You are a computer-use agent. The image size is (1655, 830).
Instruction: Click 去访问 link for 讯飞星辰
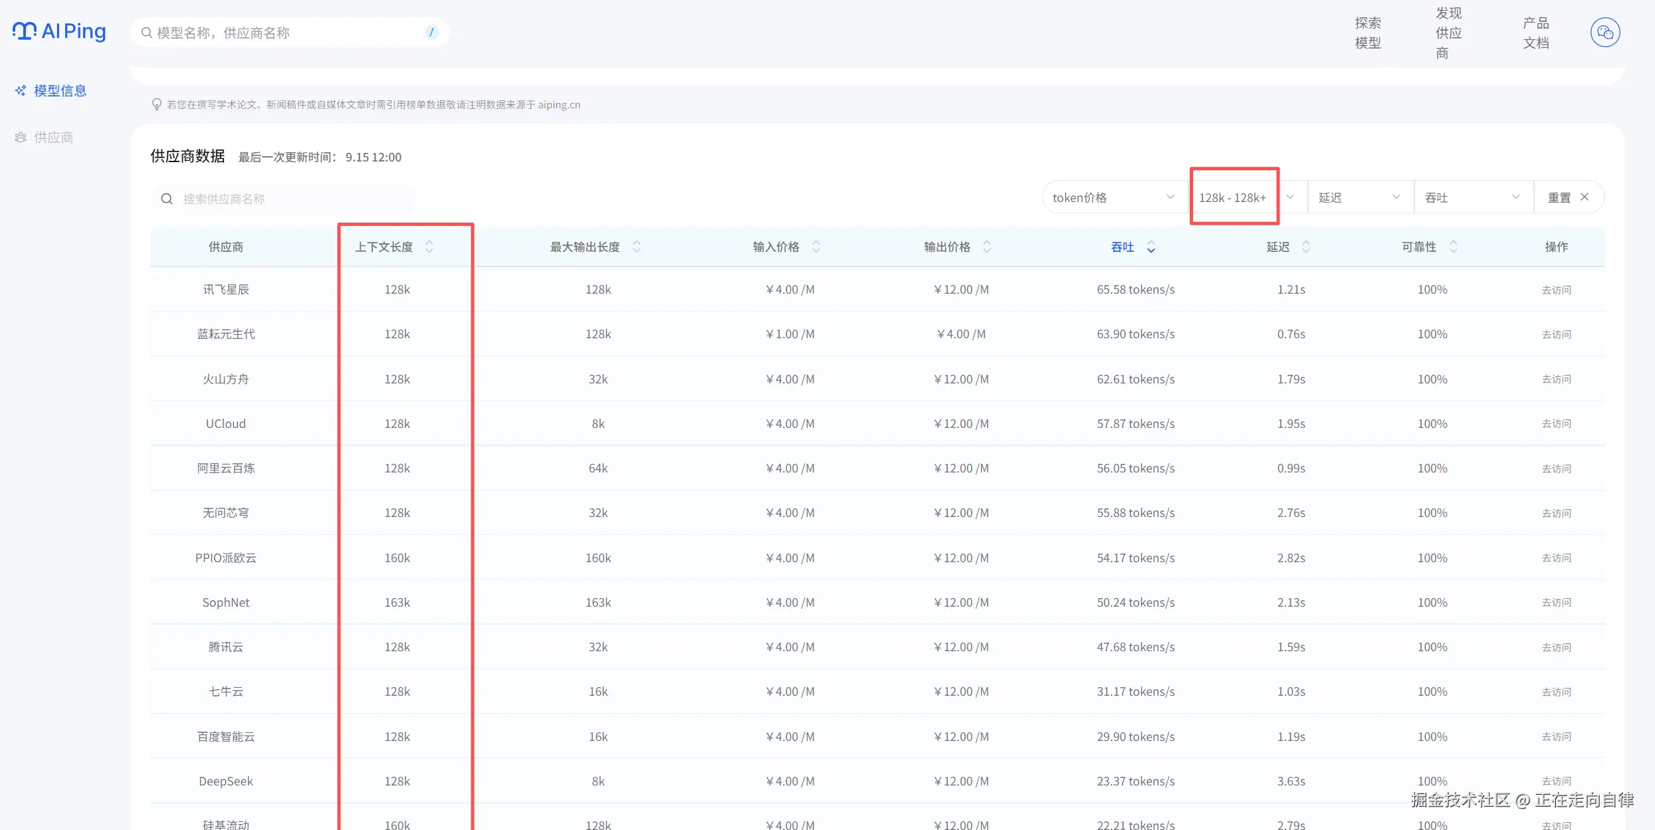tap(1556, 290)
